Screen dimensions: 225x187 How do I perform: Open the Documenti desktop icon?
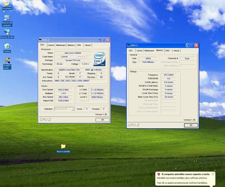(7, 4)
